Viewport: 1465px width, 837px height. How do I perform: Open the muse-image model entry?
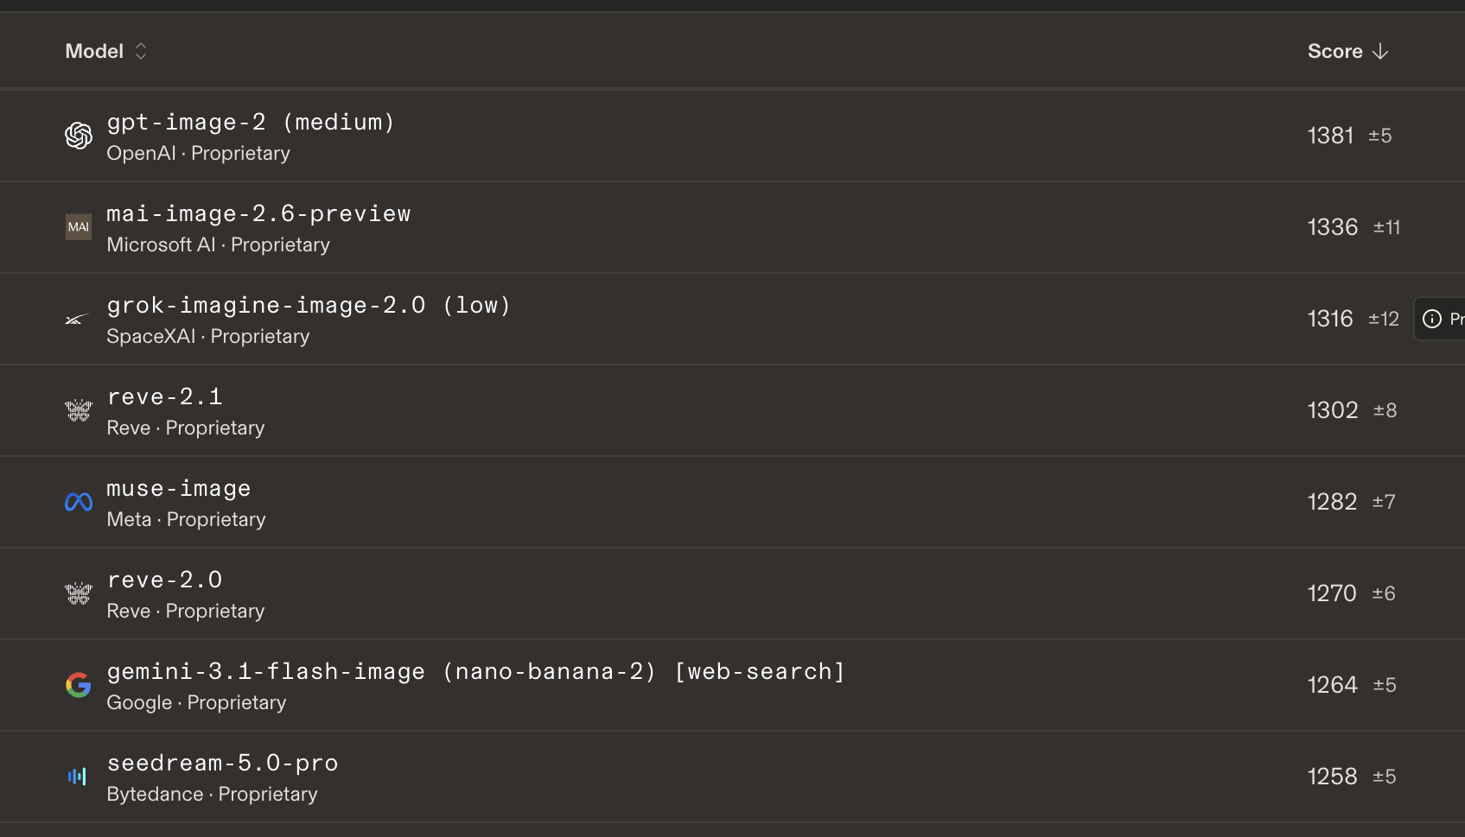point(179,489)
